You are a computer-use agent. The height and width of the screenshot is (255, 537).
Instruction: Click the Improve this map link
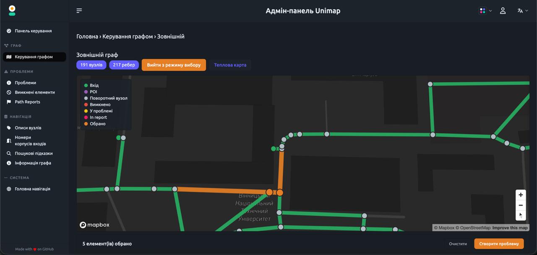point(510,228)
